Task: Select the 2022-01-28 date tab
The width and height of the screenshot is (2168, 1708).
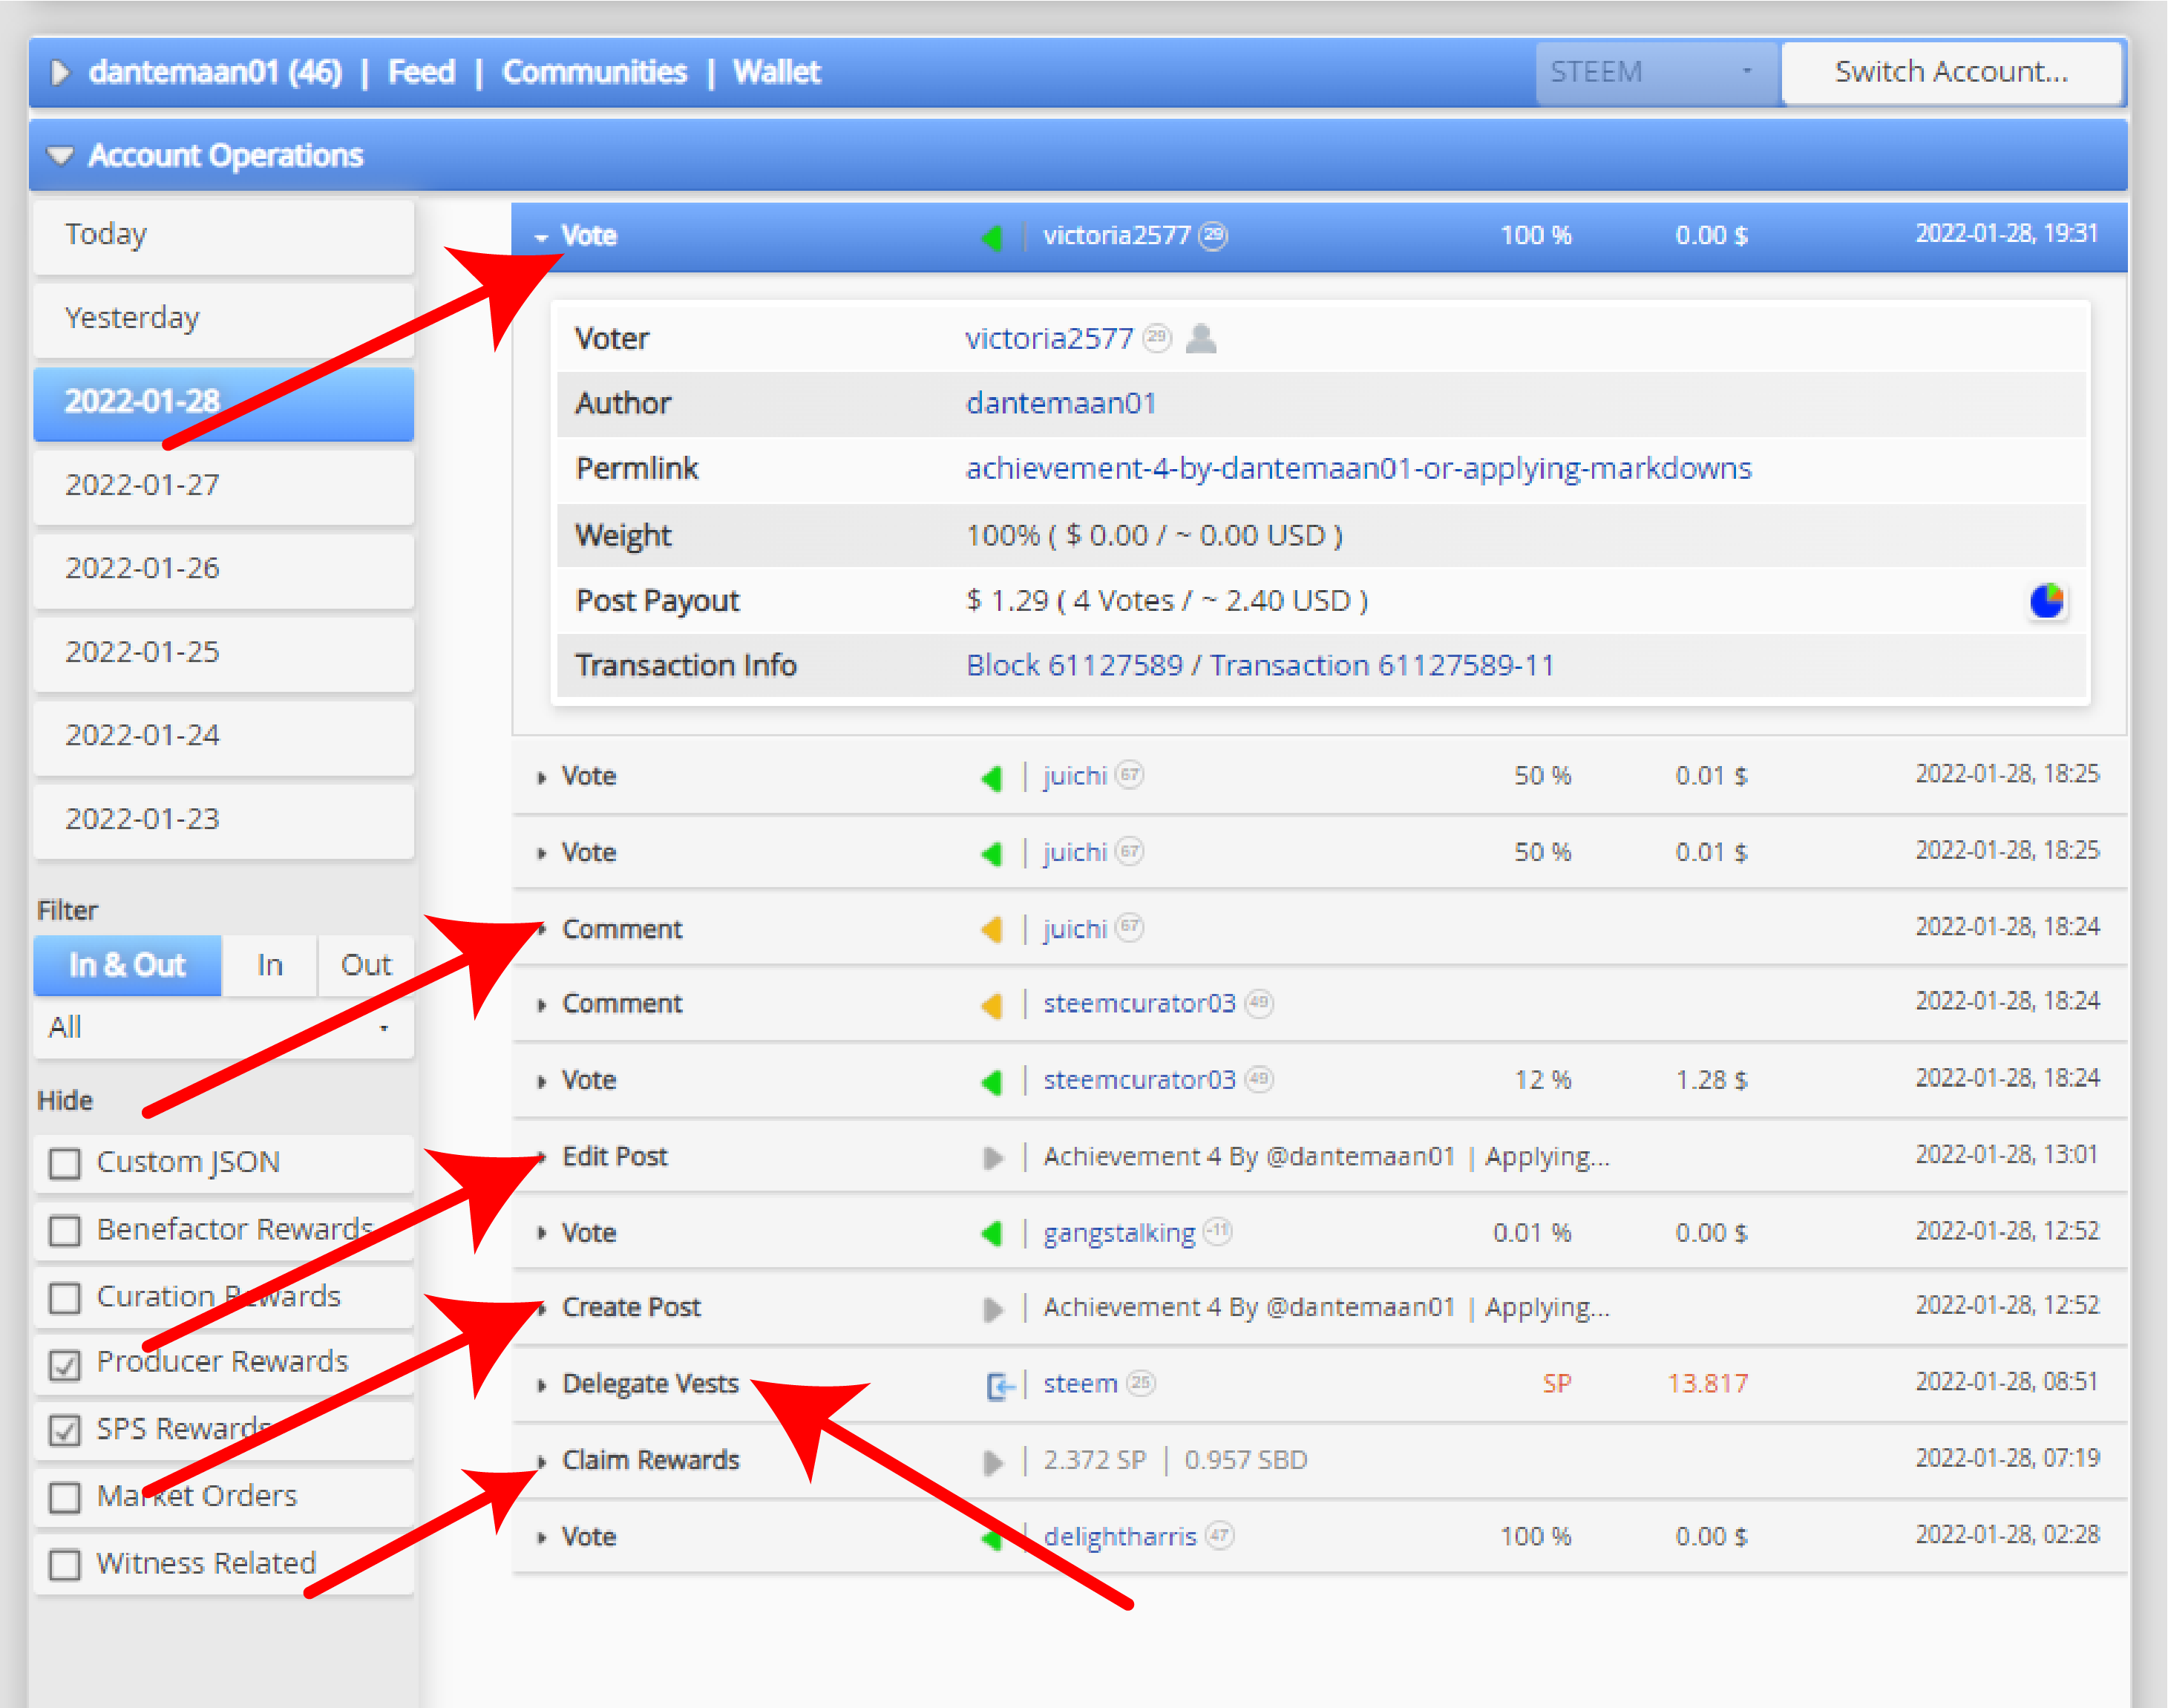Action: [224, 403]
